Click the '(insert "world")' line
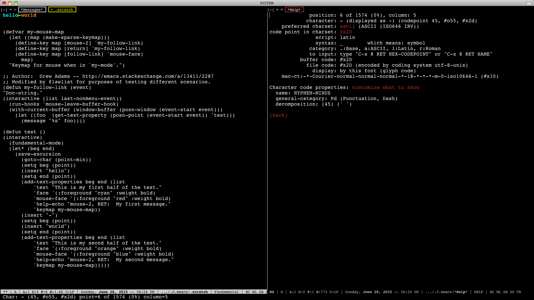This screenshot has height=300, width=534. point(46,226)
